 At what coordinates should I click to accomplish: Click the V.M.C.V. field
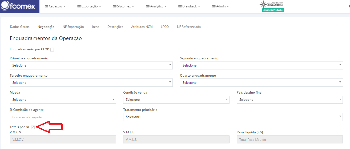[63, 139]
